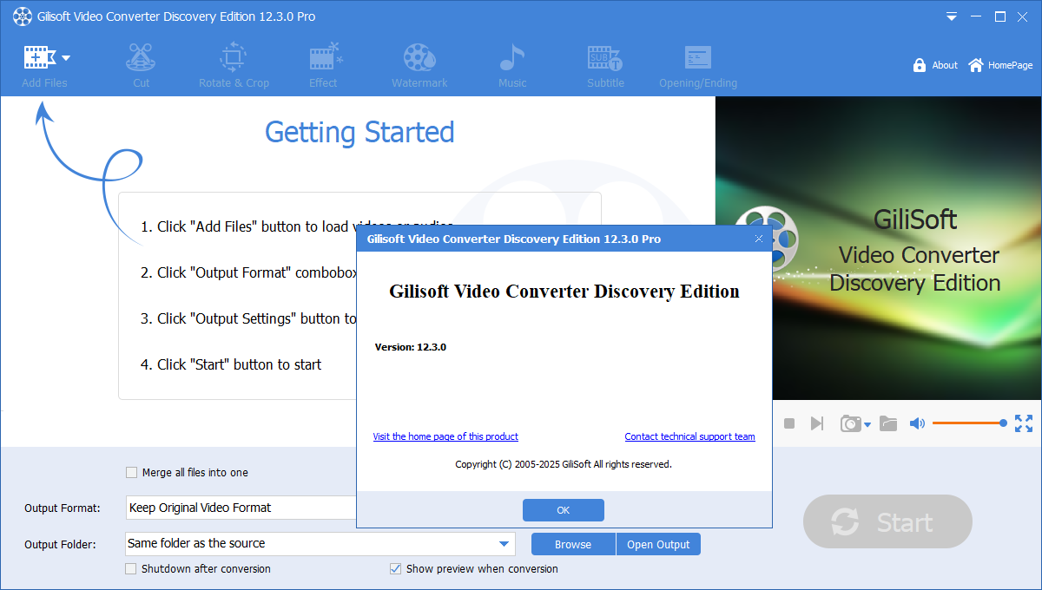1042x590 pixels.
Task: Close the About dialog with X
Action: [759, 239]
